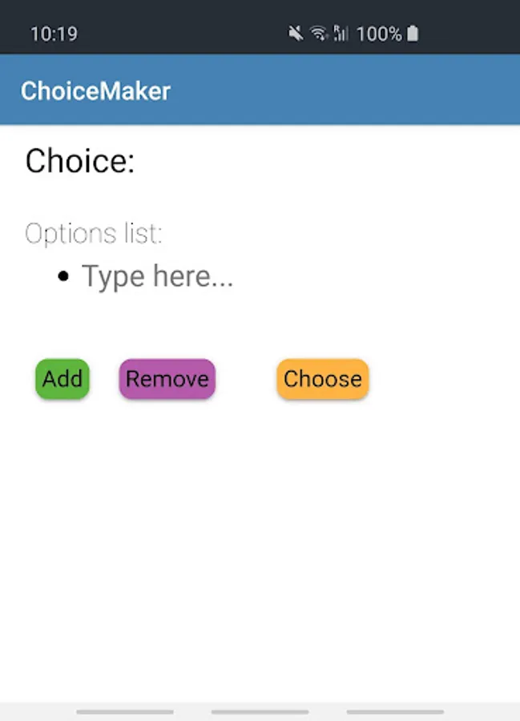
Task: Click the "Choice:" result label
Action: click(80, 161)
